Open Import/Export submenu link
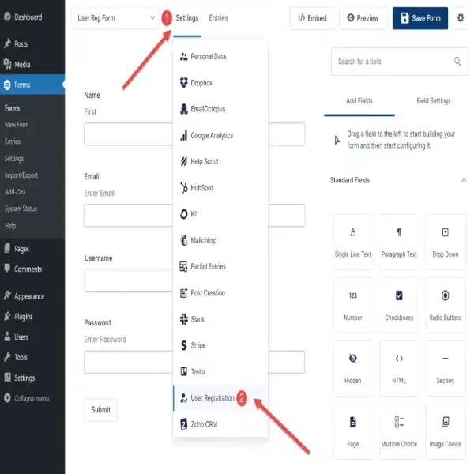The image size is (474, 474). [21, 175]
